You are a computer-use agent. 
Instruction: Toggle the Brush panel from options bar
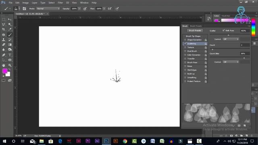[x=24, y=8]
